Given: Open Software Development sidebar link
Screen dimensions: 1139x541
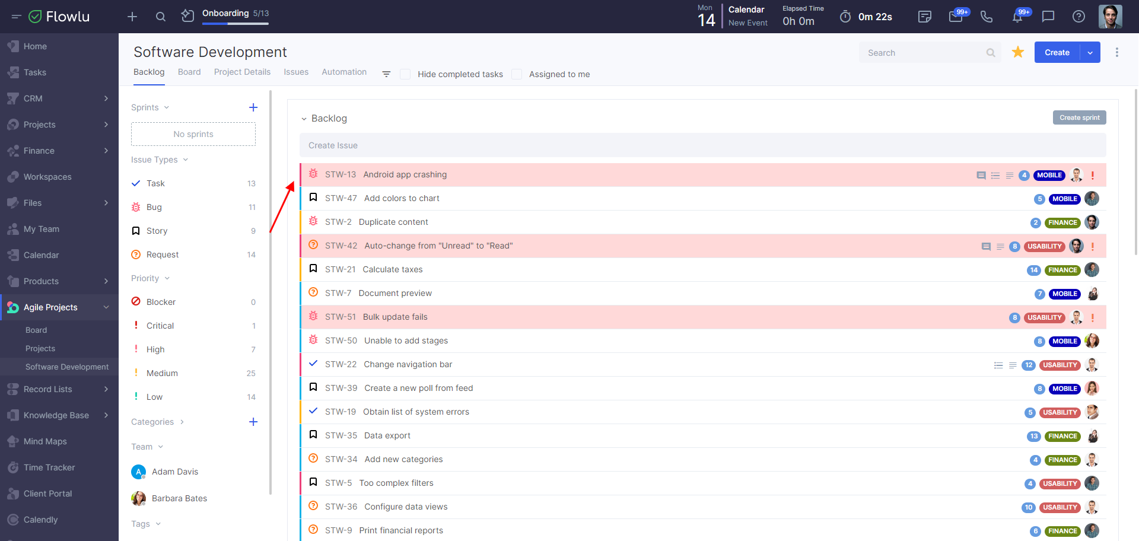Looking at the screenshot, I should pos(67,367).
